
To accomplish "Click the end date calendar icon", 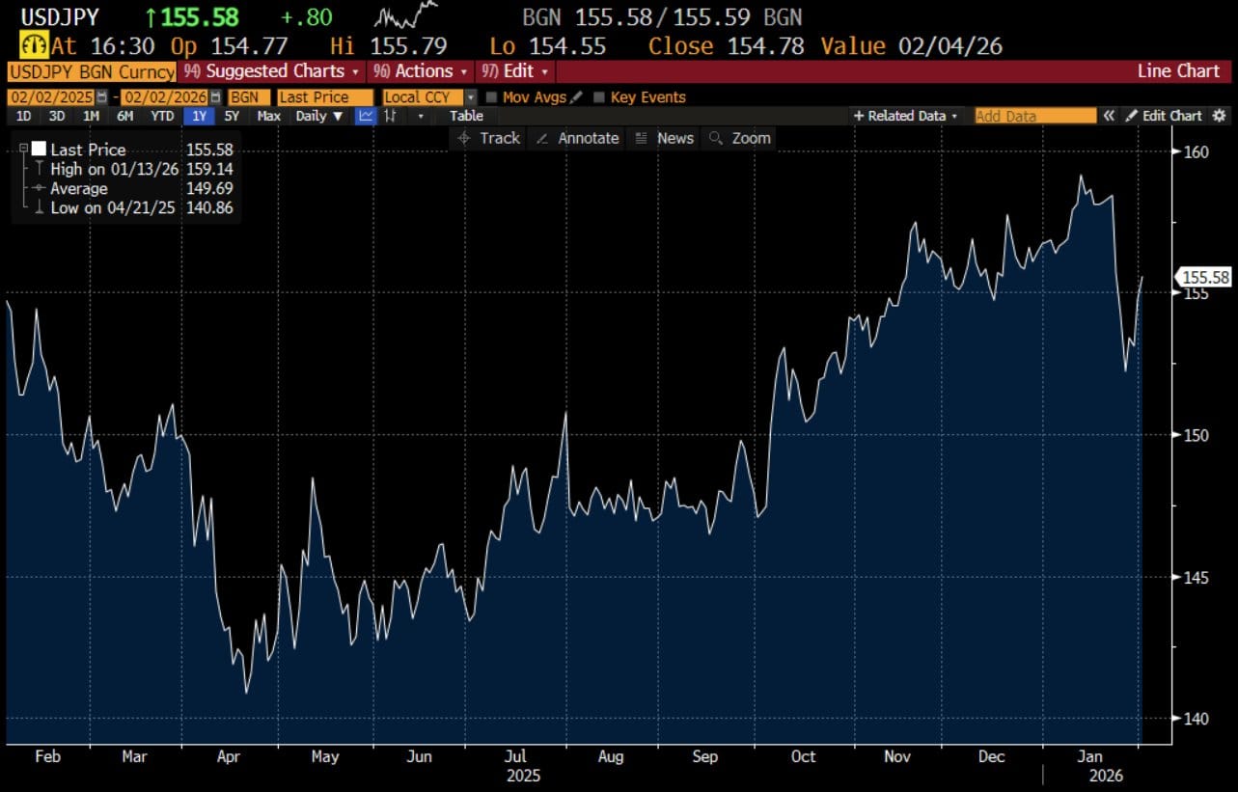I will click(x=215, y=97).
